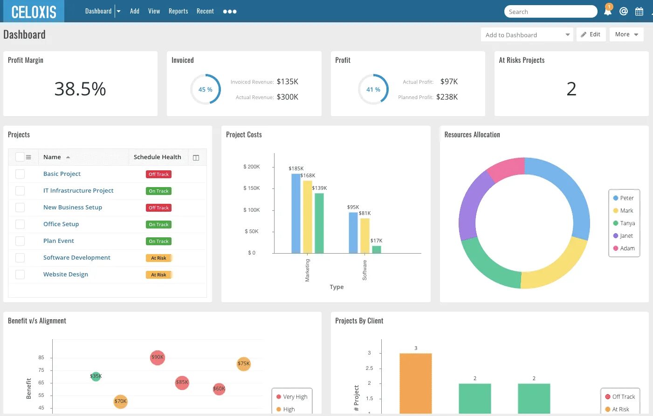
Task: Click the Off Track badge for Basic Project
Action: pos(159,174)
